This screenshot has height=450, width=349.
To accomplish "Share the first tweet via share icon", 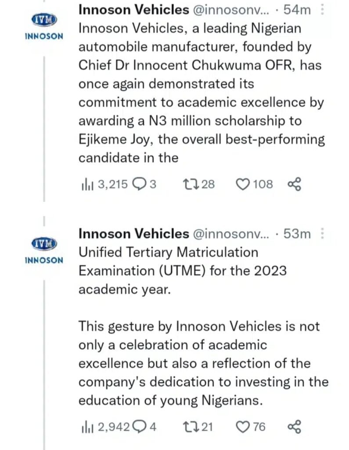I will pos(294,185).
